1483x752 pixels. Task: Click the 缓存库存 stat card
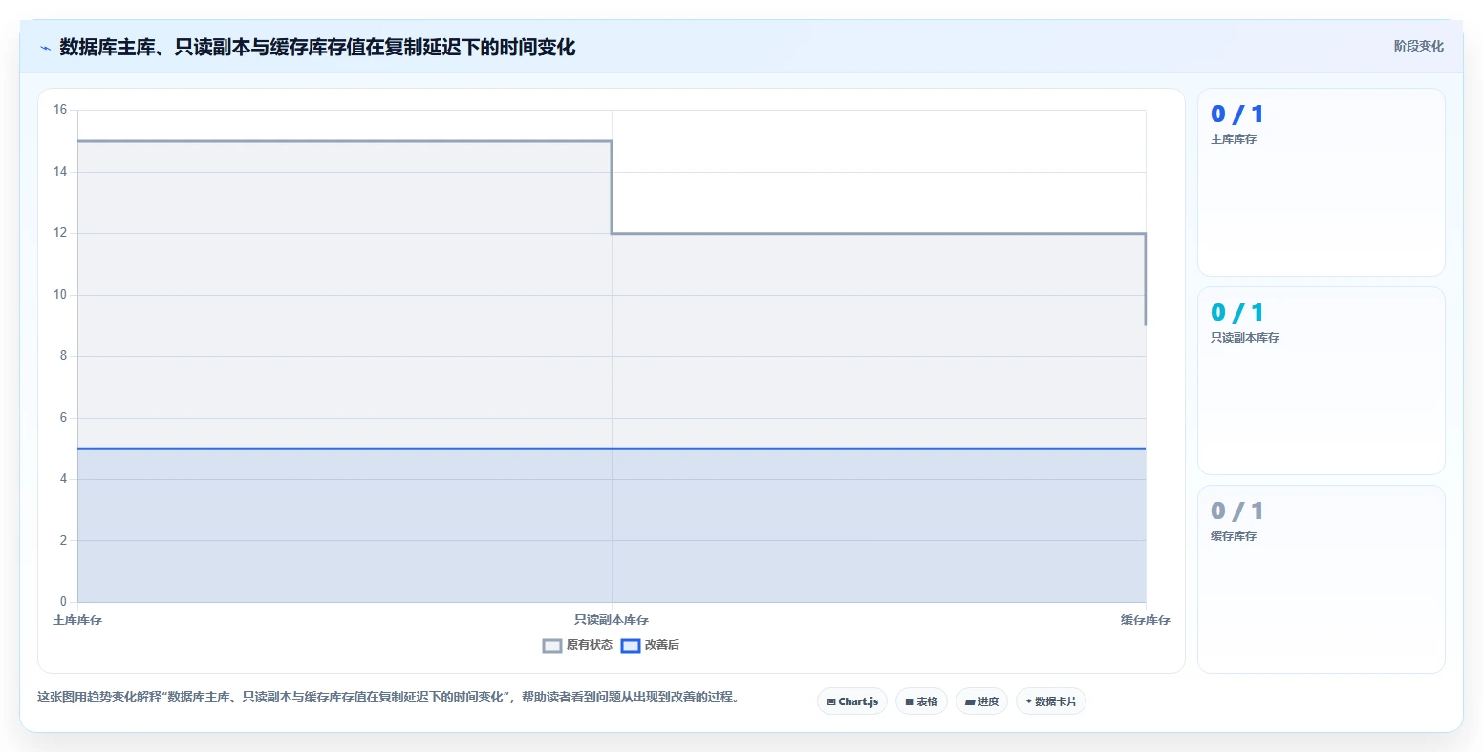point(1321,579)
